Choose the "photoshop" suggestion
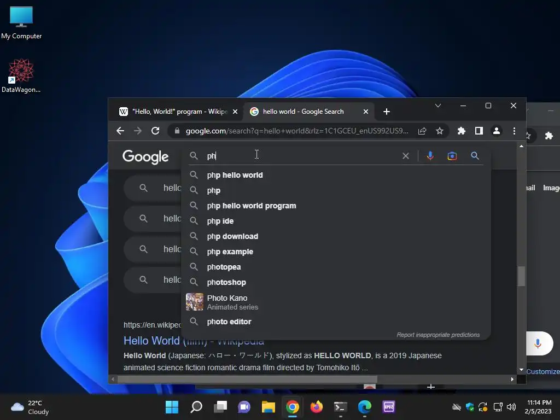This screenshot has width=560, height=420. pyautogui.click(x=336, y=283)
